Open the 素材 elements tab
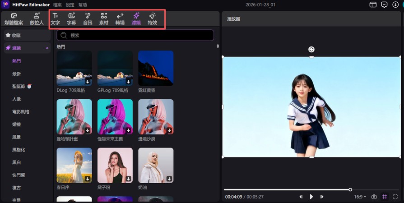This screenshot has width=404, height=203. pos(104,19)
